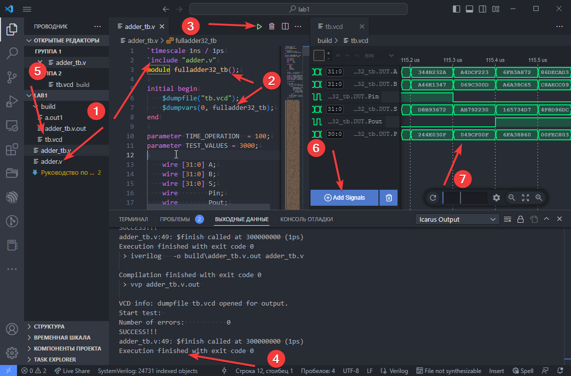Screen dimensions: 571x376
Task: Run the testbench with the Run simulation icon
Action: pos(259,26)
